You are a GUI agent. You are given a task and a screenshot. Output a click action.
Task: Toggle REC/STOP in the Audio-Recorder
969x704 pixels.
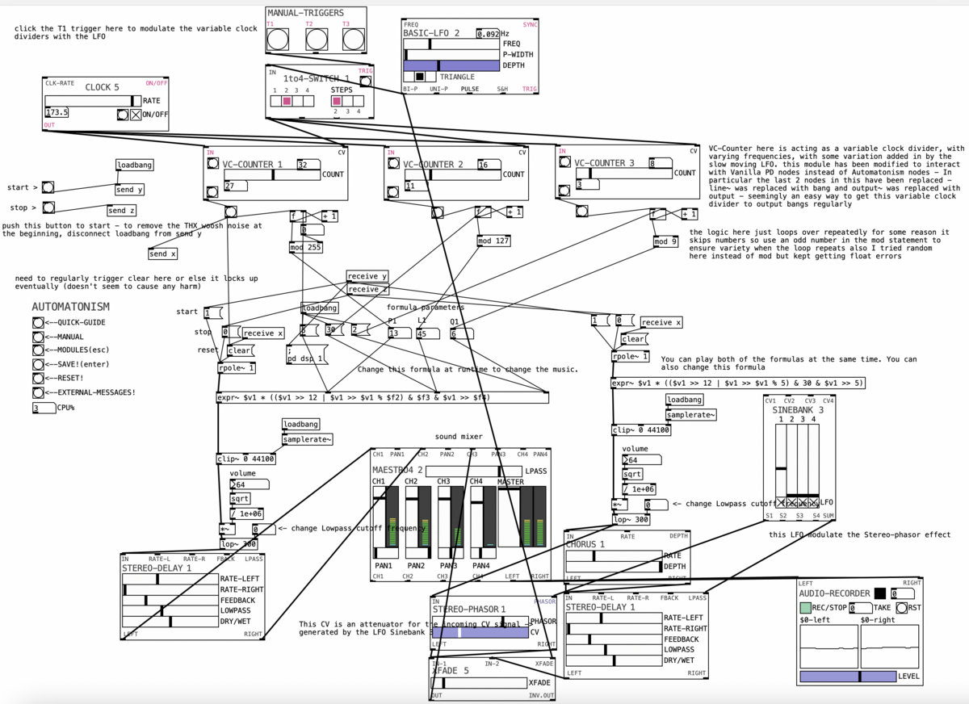click(x=806, y=608)
